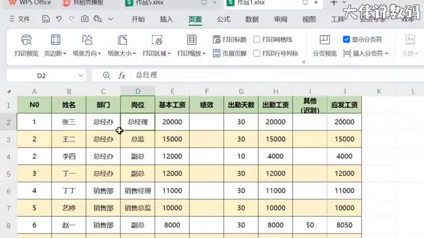The image size is (424, 238).
Task: Click header cell 姓名
Action: 69,104
